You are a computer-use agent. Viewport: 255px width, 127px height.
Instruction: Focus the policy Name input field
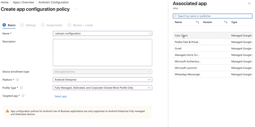point(102,33)
